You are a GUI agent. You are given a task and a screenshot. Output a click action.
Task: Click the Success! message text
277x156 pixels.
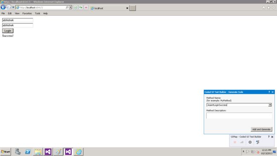point(8,36)
